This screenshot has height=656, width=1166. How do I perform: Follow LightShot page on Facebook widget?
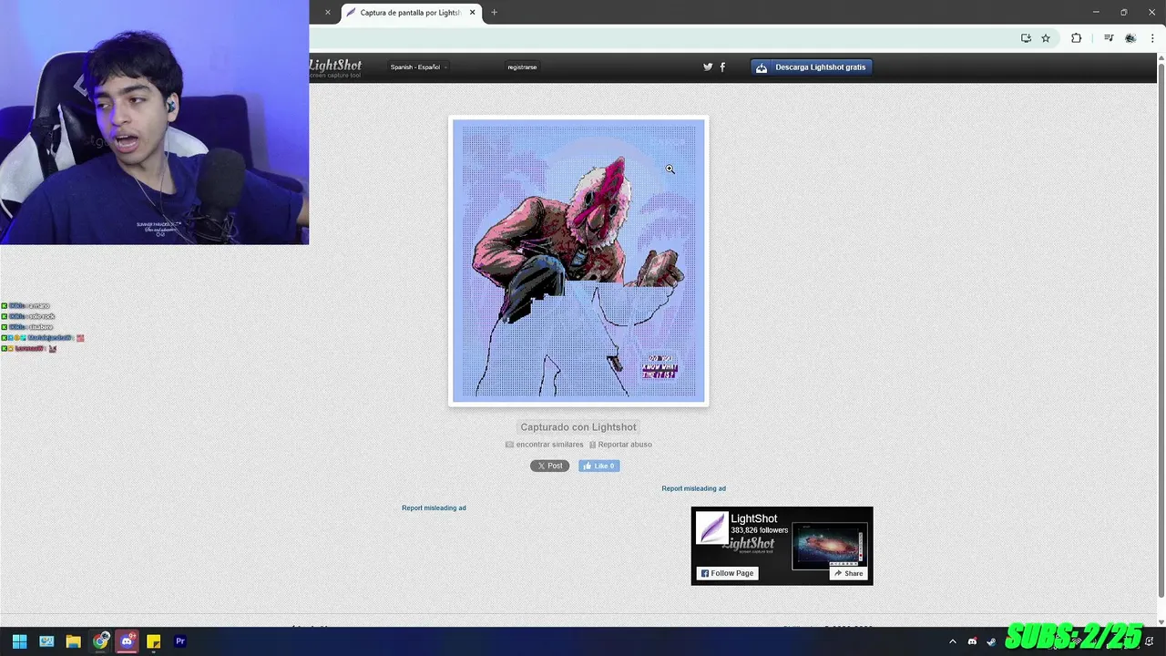click(727, 573)
